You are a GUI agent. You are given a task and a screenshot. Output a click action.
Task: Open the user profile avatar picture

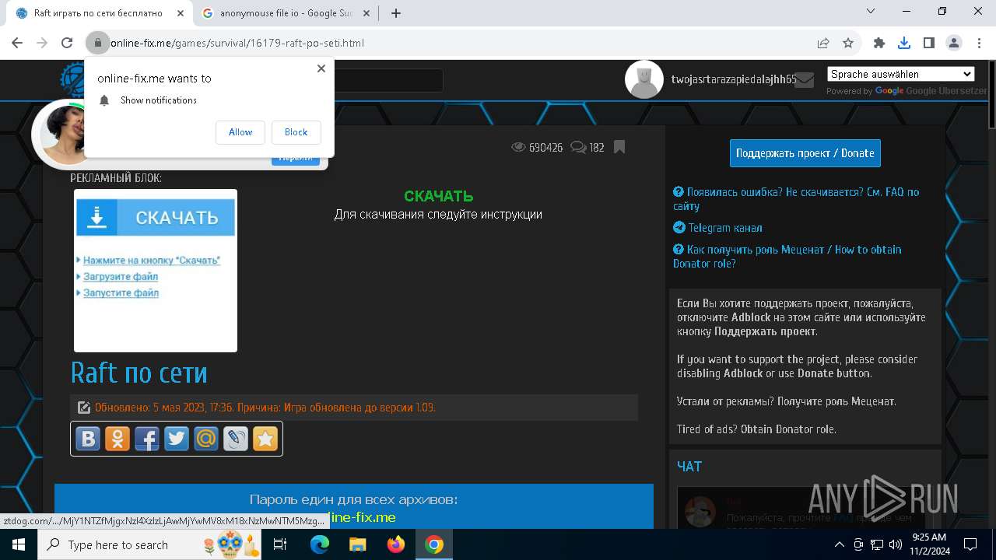[x=644, y=79]
